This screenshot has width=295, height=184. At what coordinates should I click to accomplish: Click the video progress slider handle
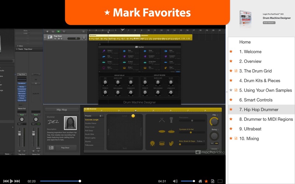[80, 181]
